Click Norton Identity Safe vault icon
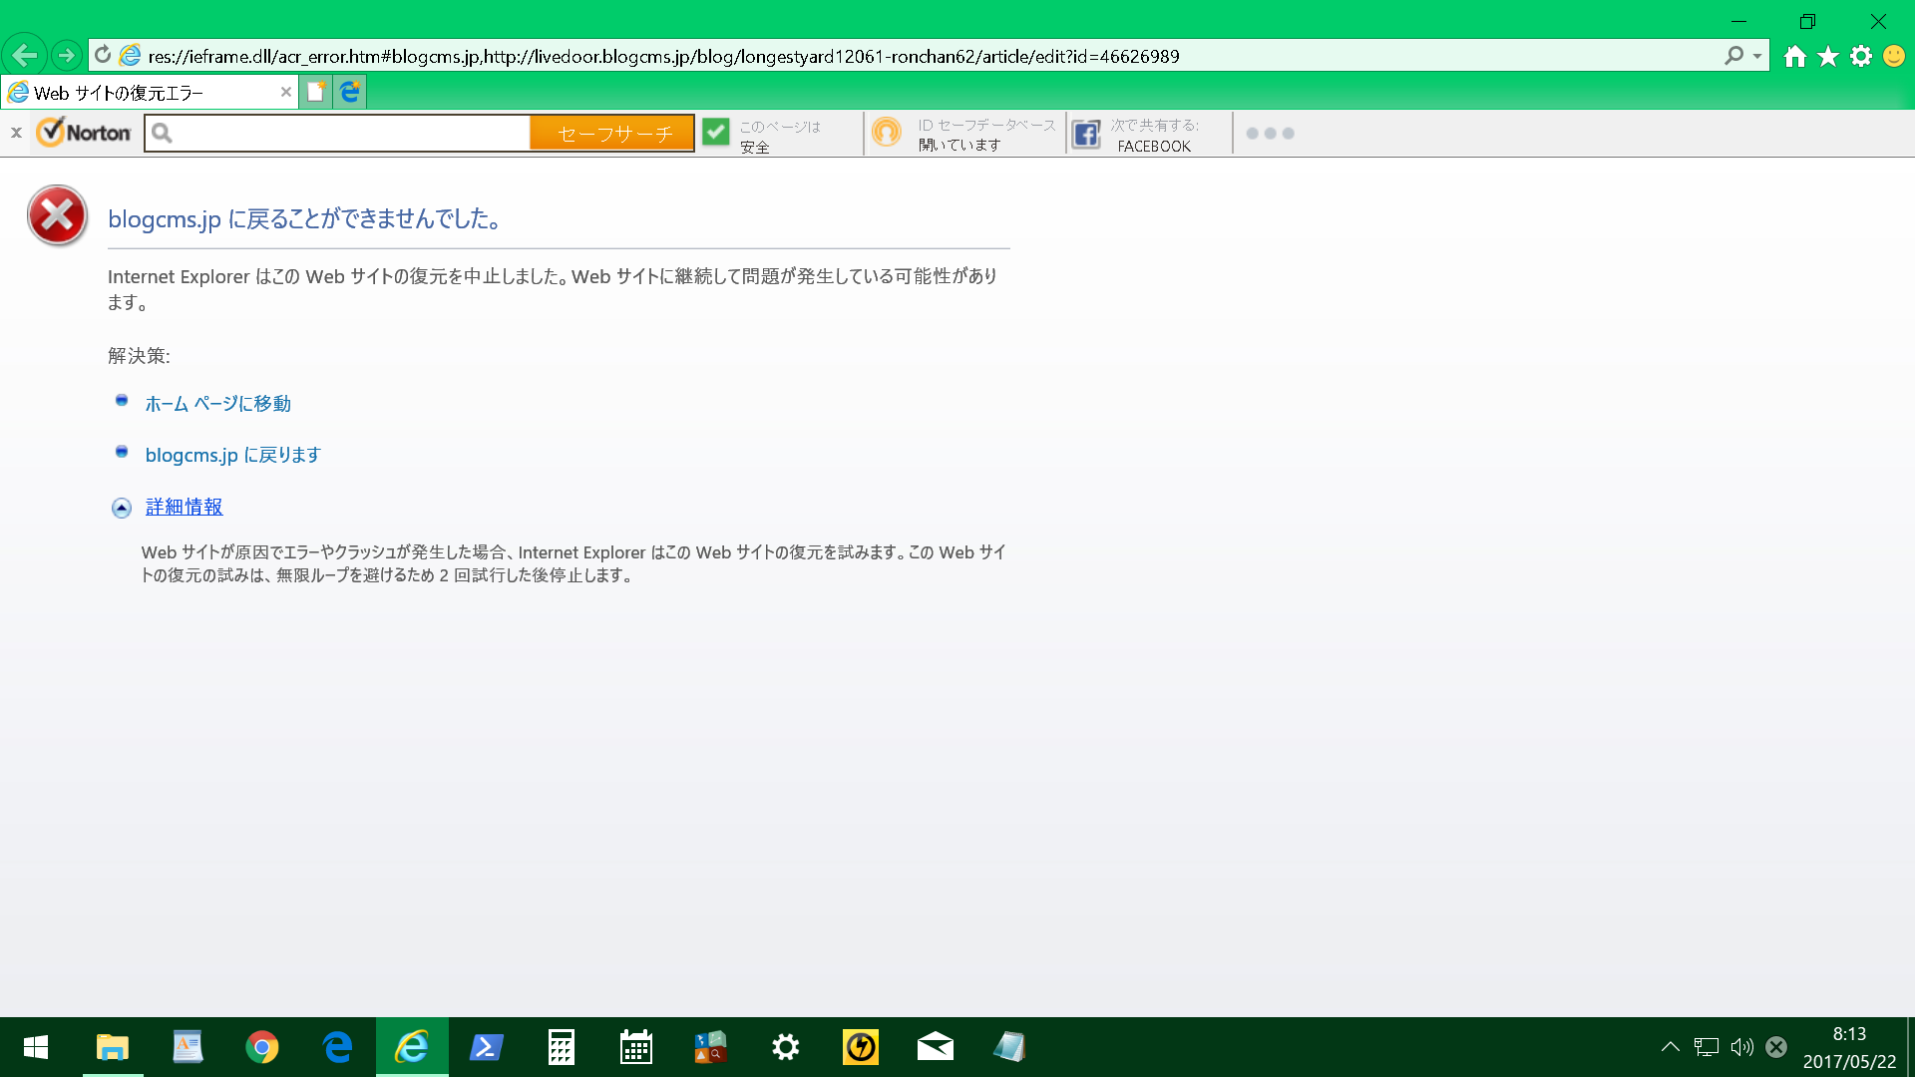The width and height of the screenshot is (1915, 1077). coord(886,133)
